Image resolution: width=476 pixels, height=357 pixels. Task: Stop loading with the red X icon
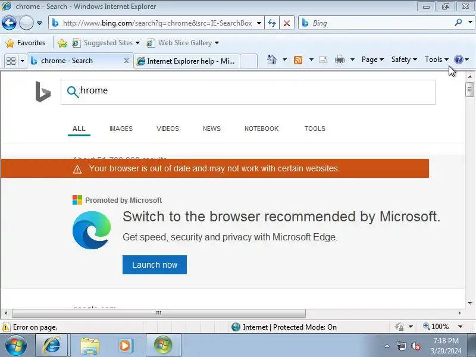point(287,23)
